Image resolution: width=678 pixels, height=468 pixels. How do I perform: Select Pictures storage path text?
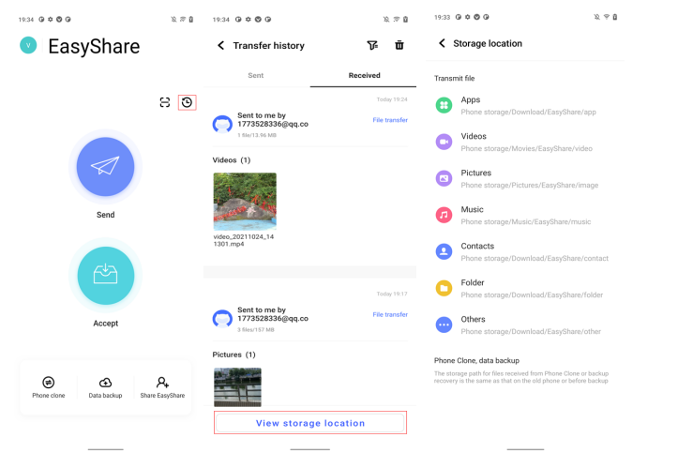(530, 185)
